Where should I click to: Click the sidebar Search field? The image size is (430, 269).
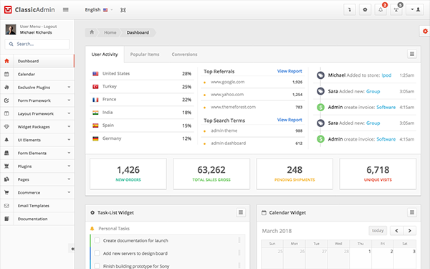37,44
